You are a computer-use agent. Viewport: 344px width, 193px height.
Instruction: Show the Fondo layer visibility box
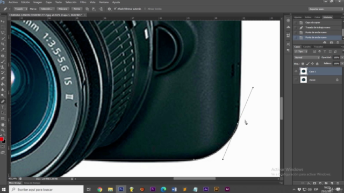[296, 80]
